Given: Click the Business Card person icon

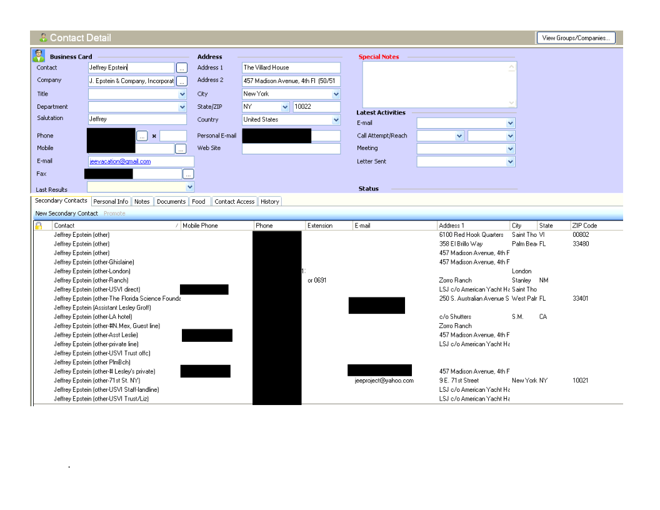Looking at the screenshot, I should tap(39, 56).
